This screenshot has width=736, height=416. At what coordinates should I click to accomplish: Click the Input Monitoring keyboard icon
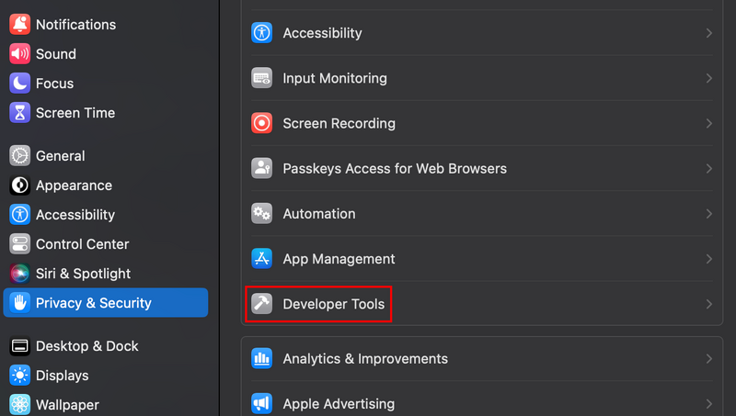click(x=261, y=78)
